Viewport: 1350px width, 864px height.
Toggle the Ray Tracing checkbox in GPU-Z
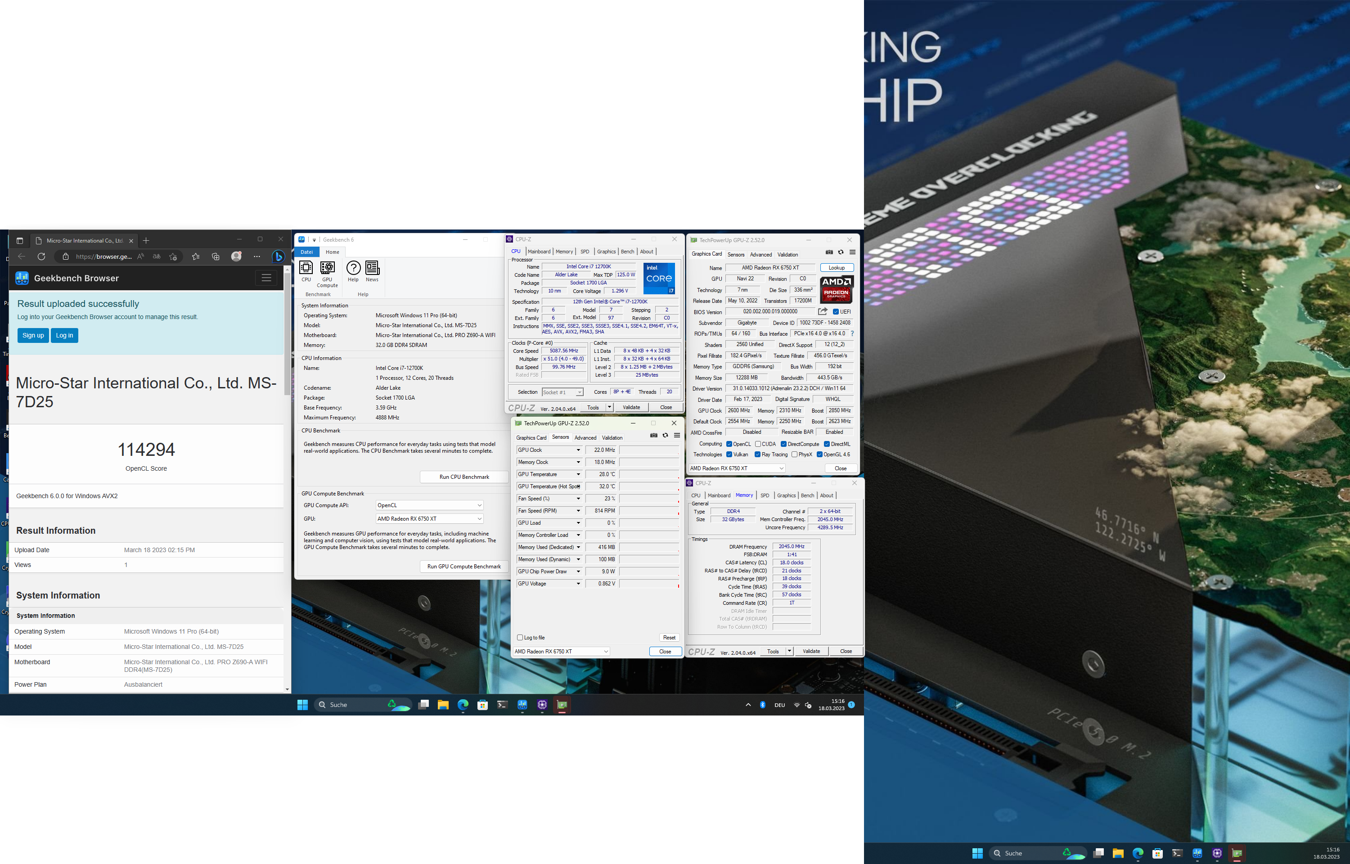pos(758,455)
